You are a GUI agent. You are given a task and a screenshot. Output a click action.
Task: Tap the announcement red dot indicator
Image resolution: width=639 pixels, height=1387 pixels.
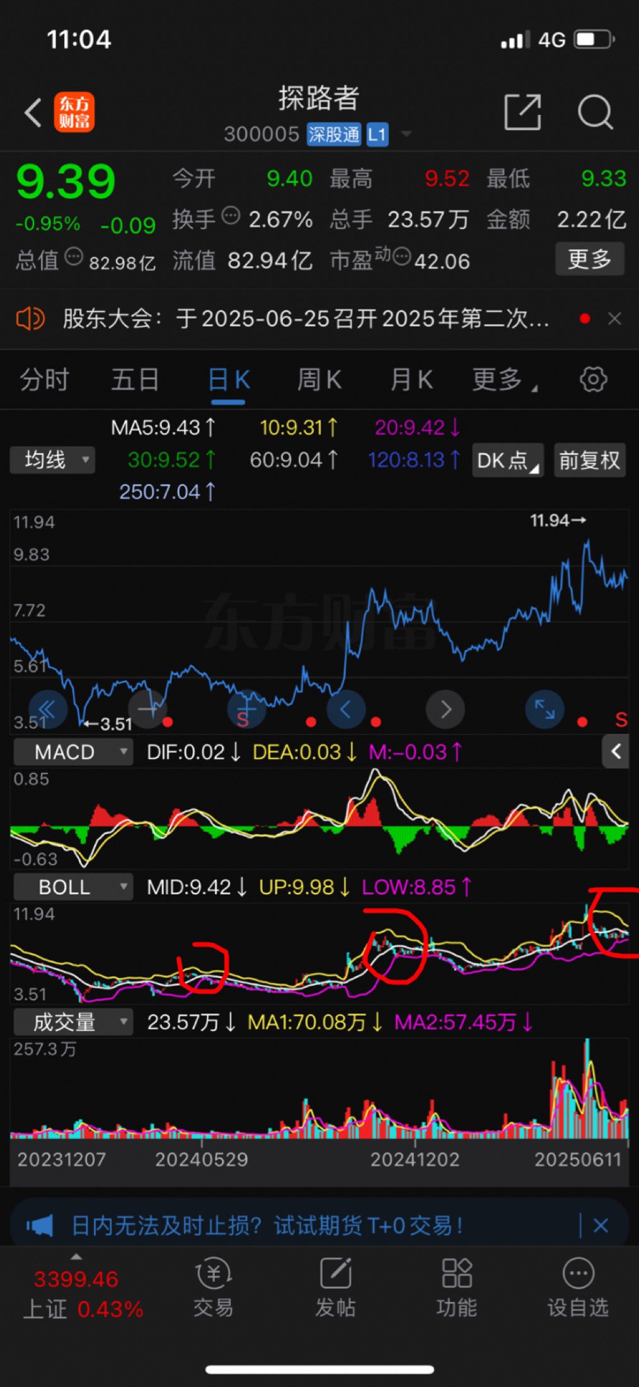pos(585,319)
